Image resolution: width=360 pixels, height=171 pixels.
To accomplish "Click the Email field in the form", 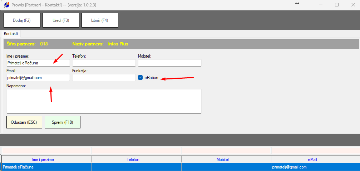I will point(38,78).
